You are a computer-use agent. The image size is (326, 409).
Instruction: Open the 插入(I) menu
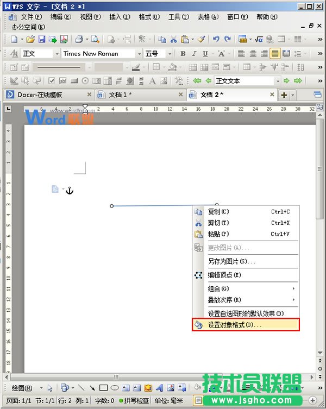[120, 17]
